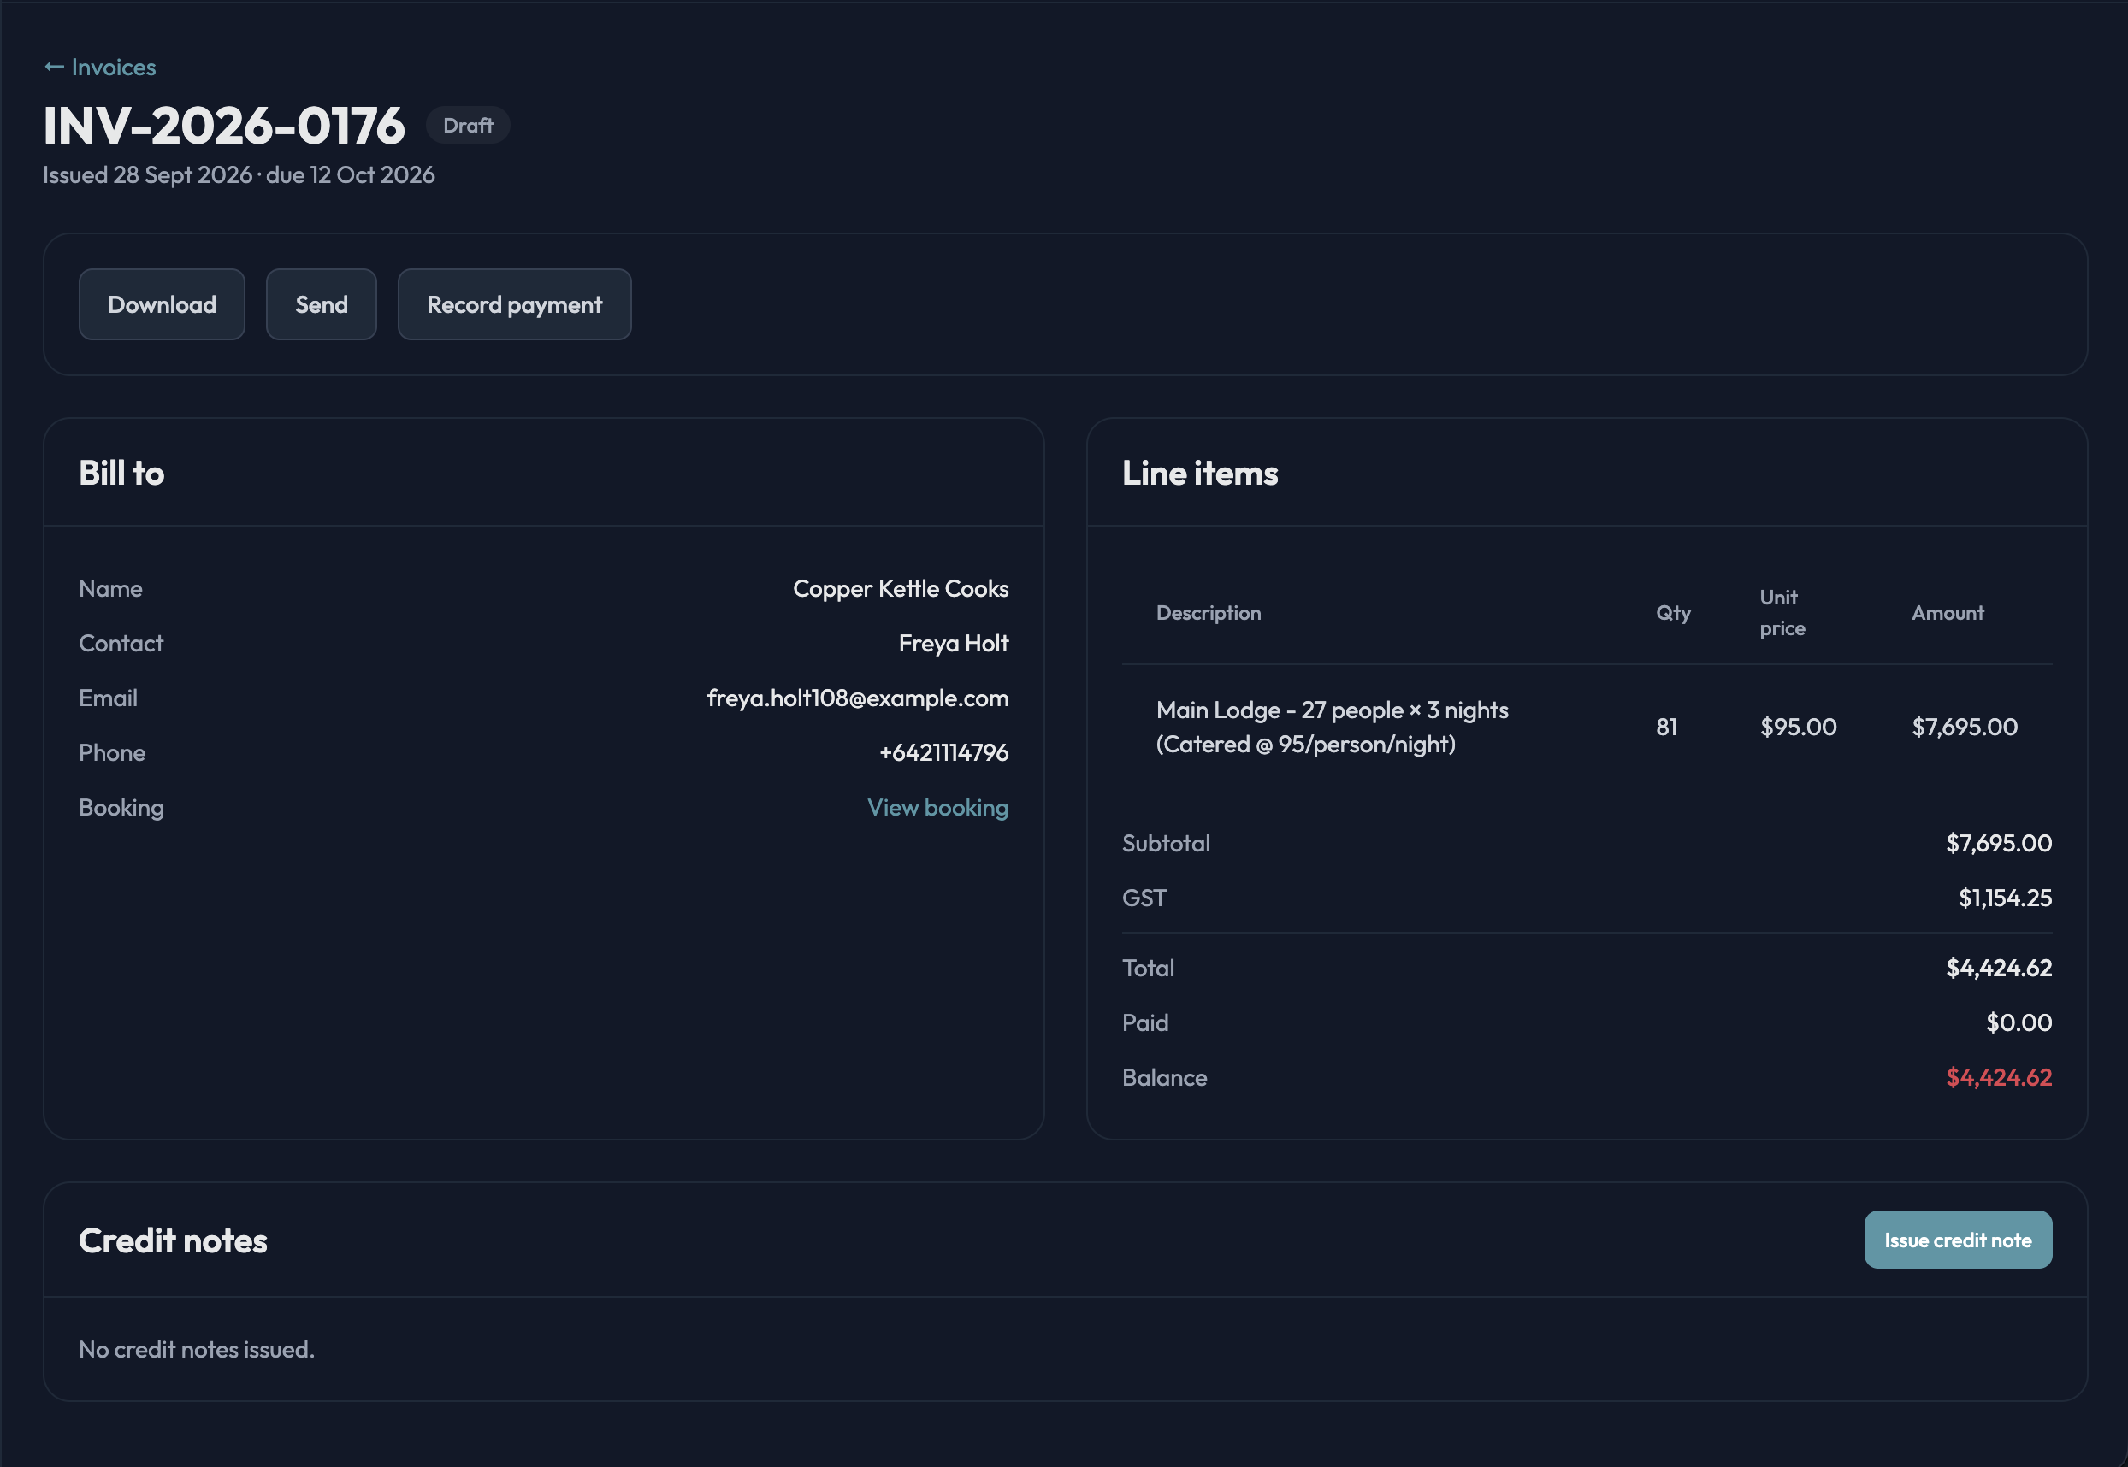This screenshot has height=1467, width=2128.
Task: Open the View booking link
Action: (937, 807)
